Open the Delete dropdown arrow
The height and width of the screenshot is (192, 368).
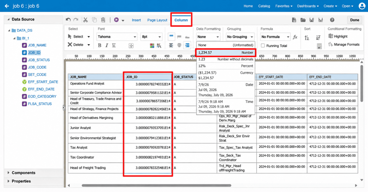(x=89, y=45)
